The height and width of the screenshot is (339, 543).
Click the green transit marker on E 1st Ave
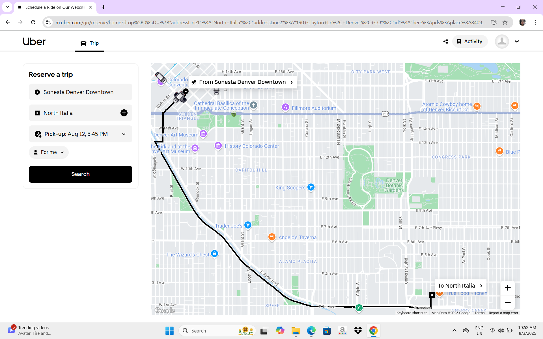point(359,308)
